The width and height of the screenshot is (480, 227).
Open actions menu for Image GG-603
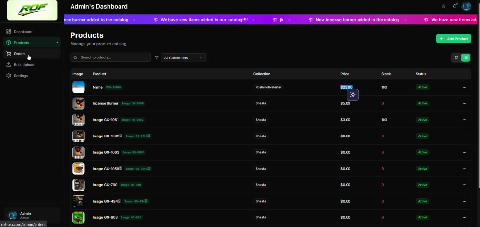click(x=464, y=217)
